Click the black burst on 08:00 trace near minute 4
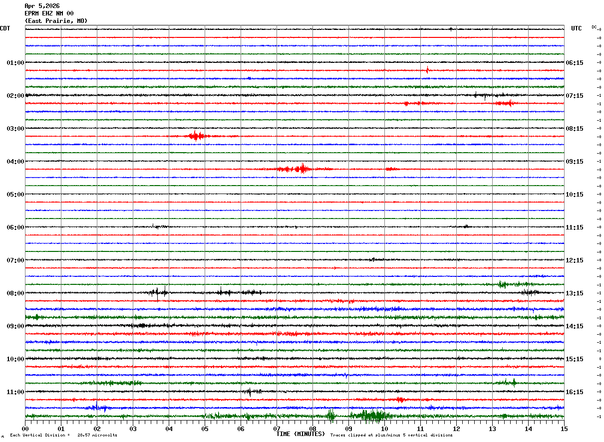 158,292
